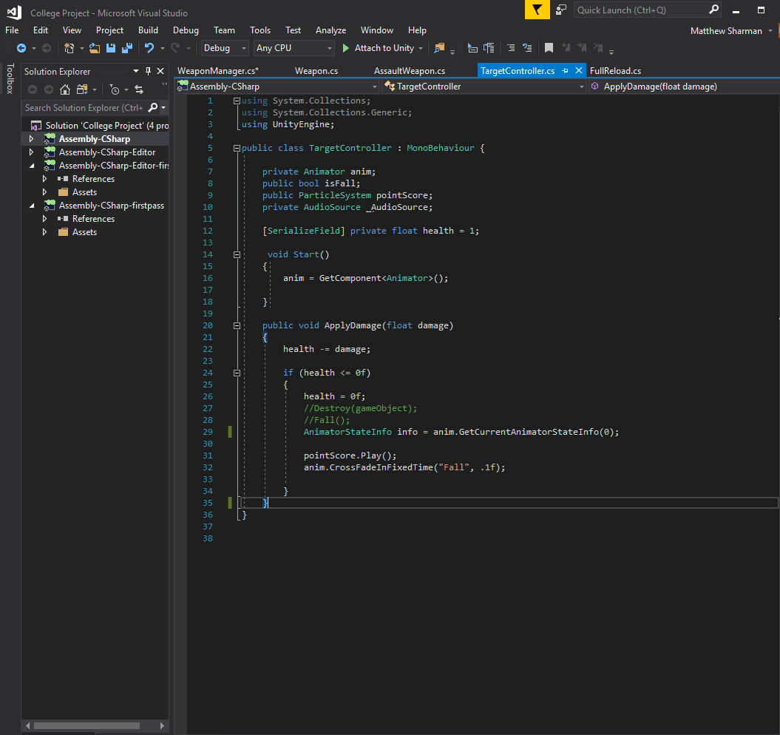The height and width of the screenshot is (735, 780).
Task: Comment out selected lines via toolbar icon
Action: coord(511,48)
